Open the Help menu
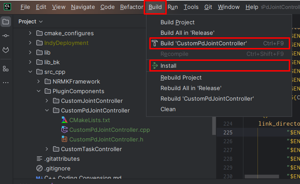Viewport: 300px width, 184px height. coord(252,7)
